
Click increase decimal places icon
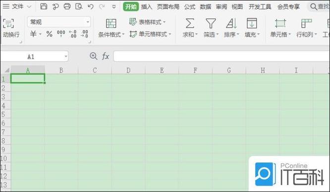point(73,34)
